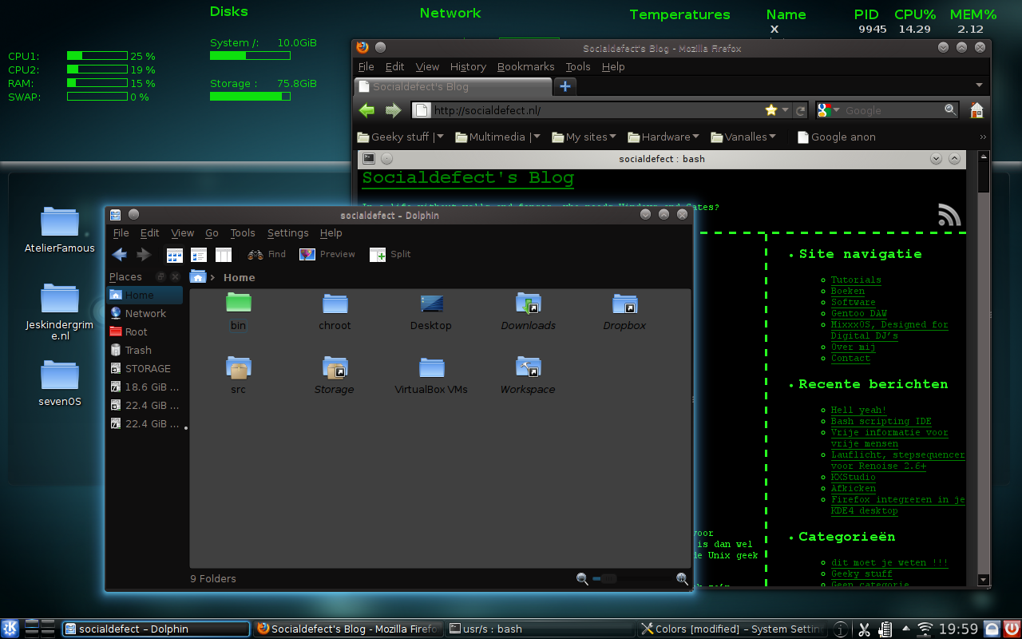Open Network in Places panel
Screen dimensions: 1022x639
(145, 314)
